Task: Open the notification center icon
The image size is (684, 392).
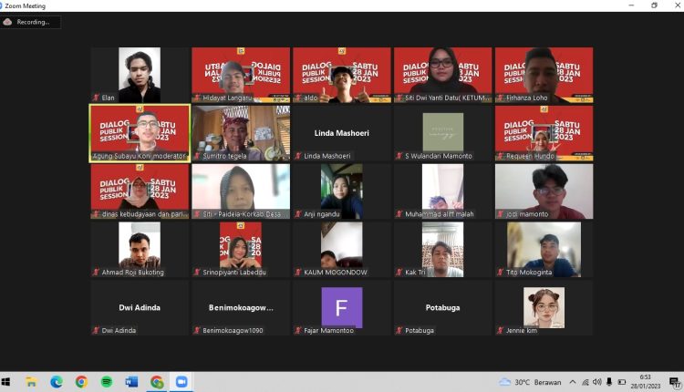Action: click(674, 382)
